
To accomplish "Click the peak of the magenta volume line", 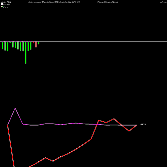I will 15,108.
